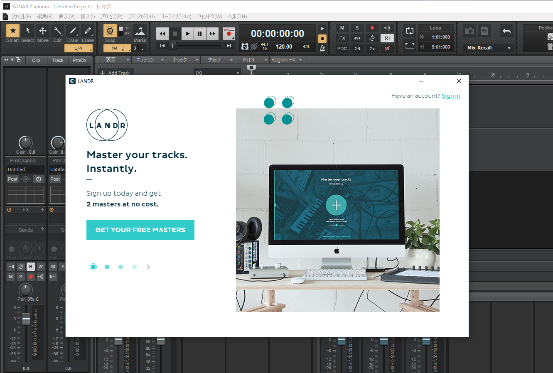Click the transport Record button
The height and width of the screenshot is (373, 553).
point(229,34)
